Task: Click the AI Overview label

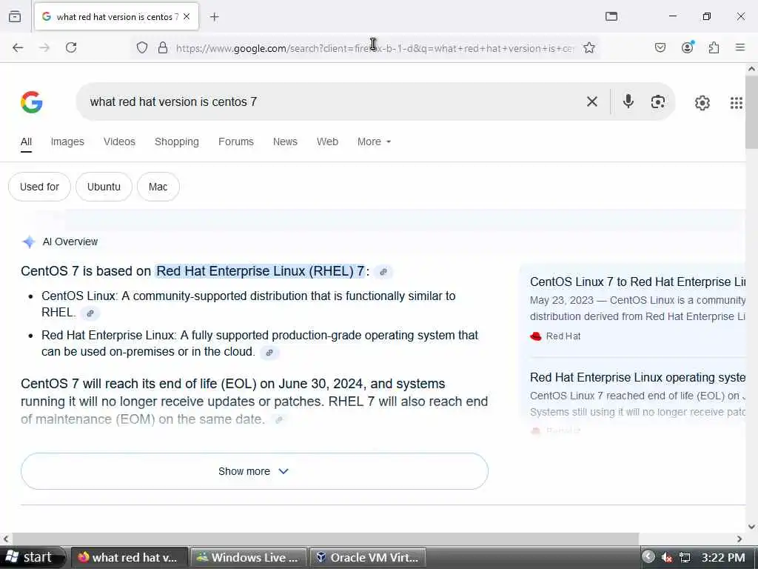Action: point(70,242)
